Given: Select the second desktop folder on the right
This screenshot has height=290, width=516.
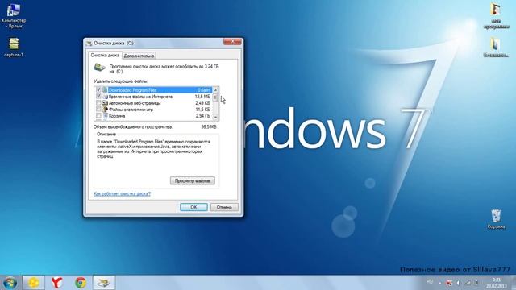Looking at the screenshot, I should (496, 48).
